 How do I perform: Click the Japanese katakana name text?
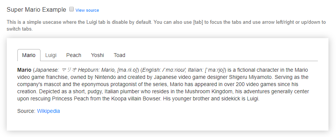pyautogui.click(x=69, y=70)
